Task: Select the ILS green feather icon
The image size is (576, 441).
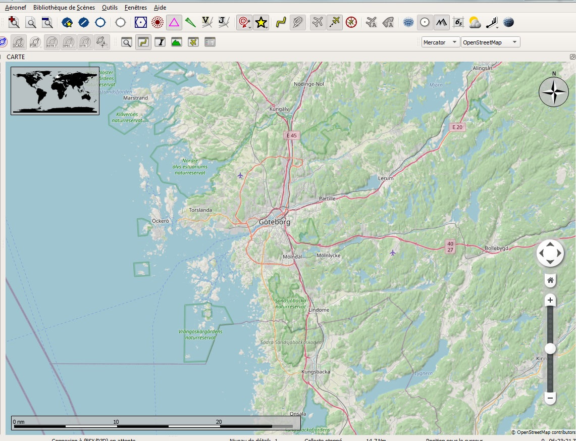Action: [190, 22]
